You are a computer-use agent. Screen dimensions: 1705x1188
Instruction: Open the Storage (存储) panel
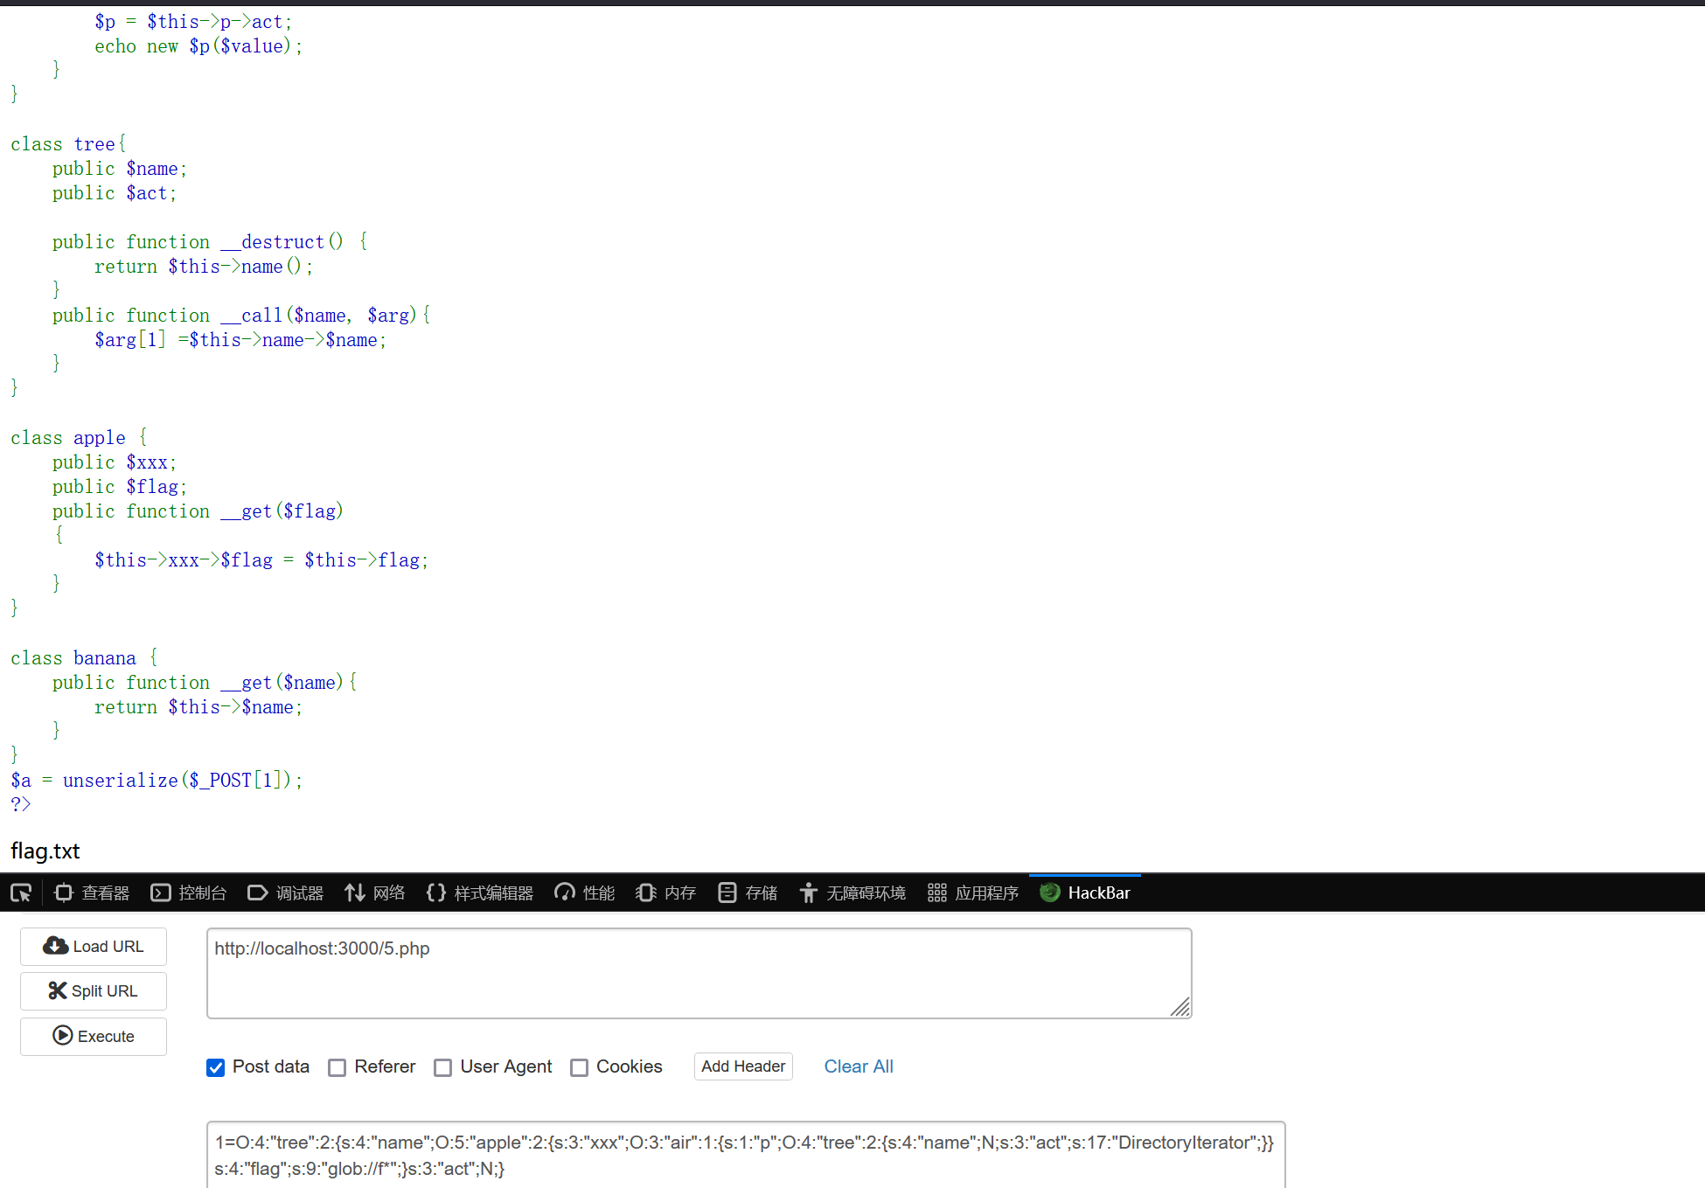(x=748, y=893)
